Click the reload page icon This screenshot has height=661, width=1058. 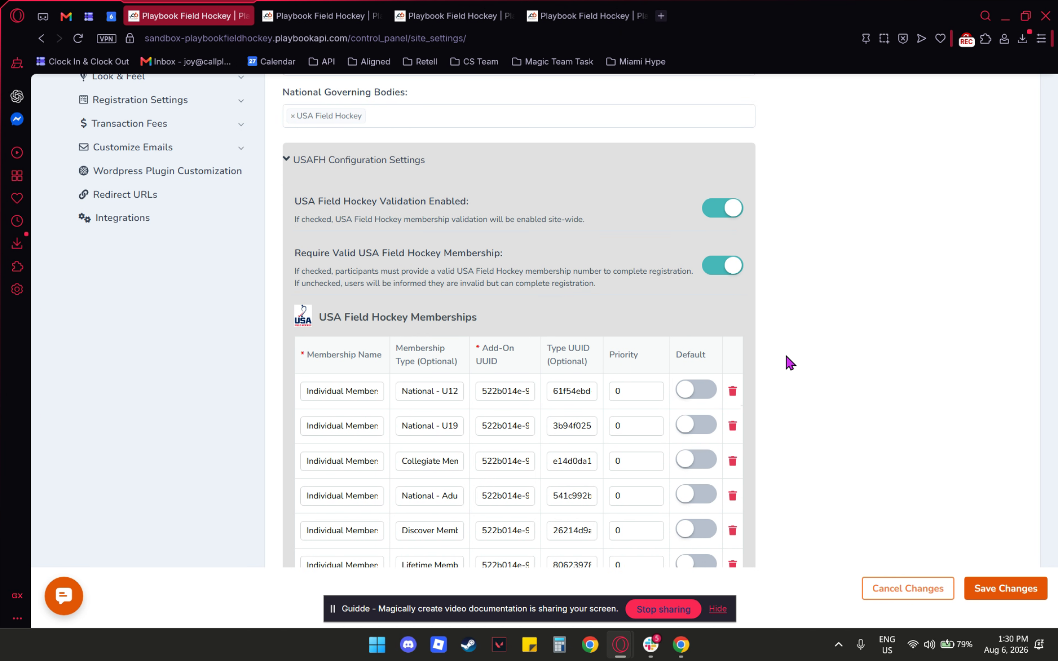pyautogui.click(x=78, y=38)
